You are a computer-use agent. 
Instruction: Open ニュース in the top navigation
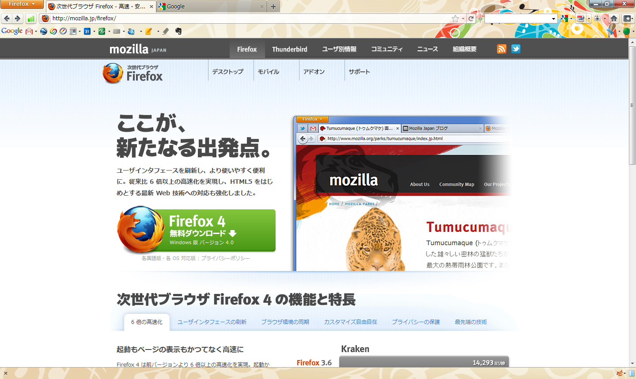click(x=428, y=49)
